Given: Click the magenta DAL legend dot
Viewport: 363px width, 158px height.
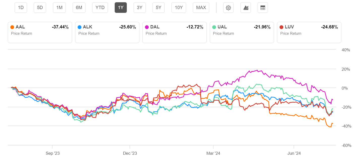Looking at the screenshot, I should point(147,27).
